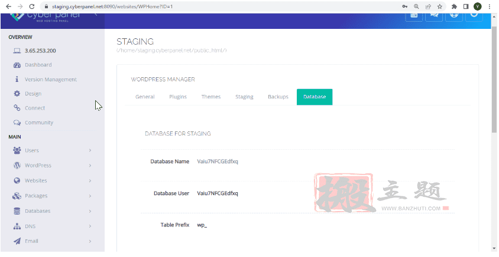Click the laptop icon beside the IP address

pos(17,51)
